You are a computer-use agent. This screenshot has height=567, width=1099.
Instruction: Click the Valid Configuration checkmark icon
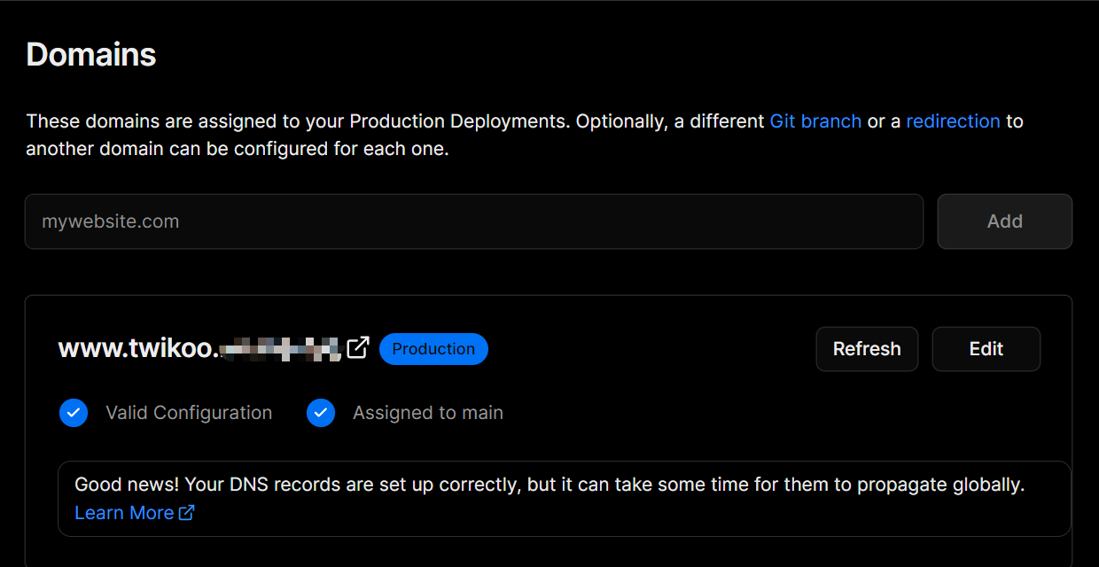[x=74, y=413]
